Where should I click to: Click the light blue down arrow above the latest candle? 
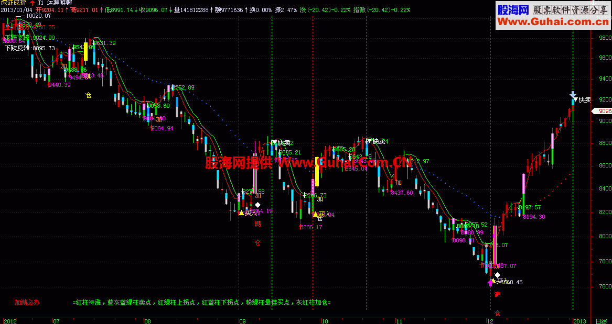point(573,94)
